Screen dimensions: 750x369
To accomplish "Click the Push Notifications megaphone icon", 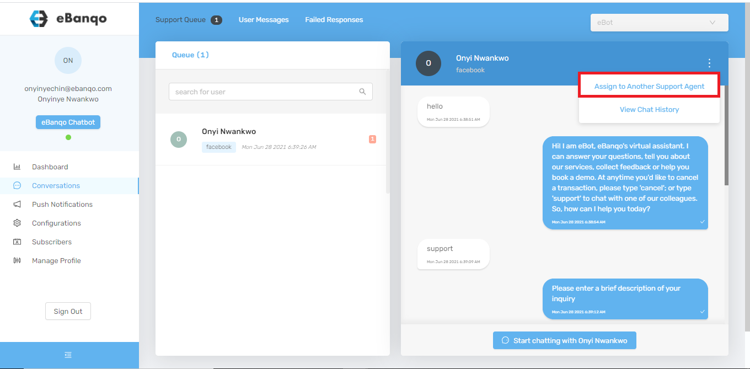I will pos(17,204).
